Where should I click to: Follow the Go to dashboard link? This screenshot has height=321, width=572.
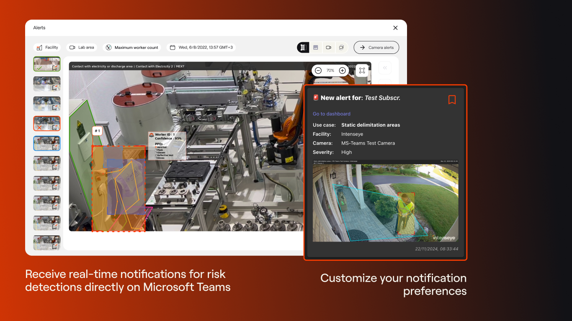(x=332, y=114)
